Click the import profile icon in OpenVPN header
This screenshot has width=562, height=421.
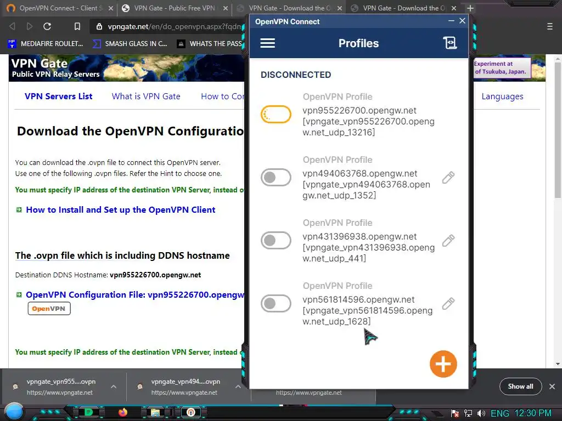449,43
